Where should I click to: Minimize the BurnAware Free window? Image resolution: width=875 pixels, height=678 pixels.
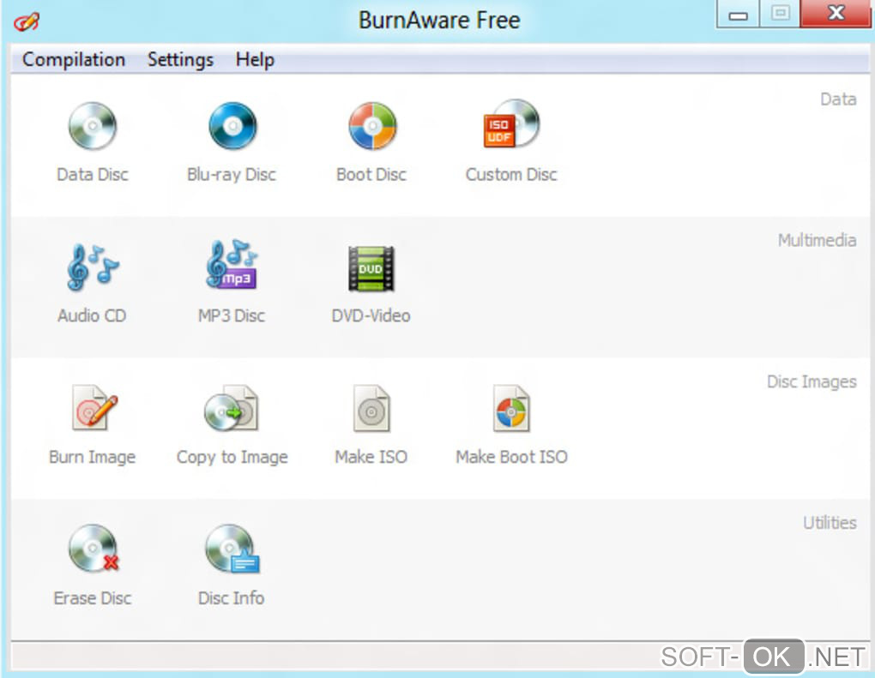point(738,14)
